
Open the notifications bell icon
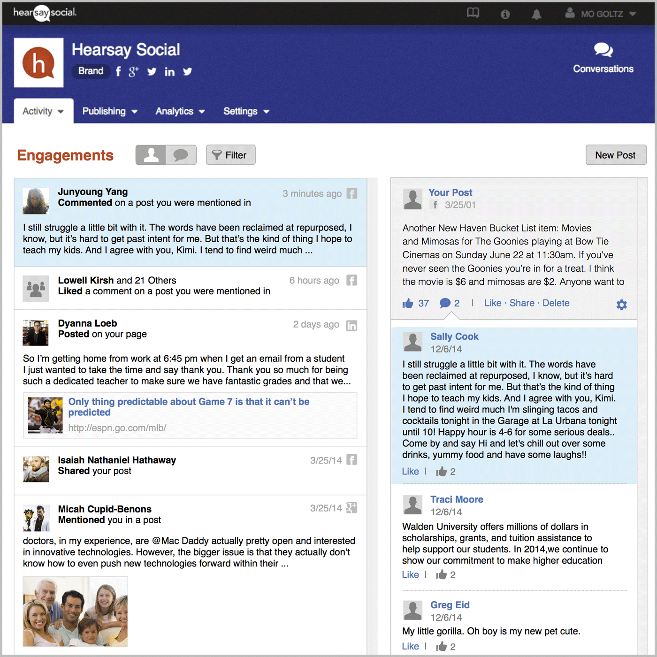[536, 14]
